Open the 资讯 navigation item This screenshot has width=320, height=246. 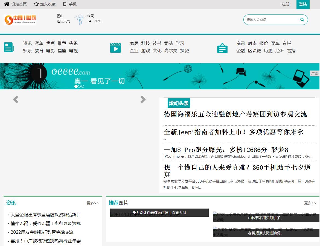27,43
